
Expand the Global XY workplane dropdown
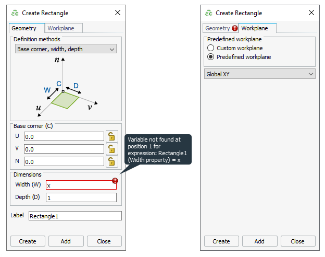click(259, 74)
